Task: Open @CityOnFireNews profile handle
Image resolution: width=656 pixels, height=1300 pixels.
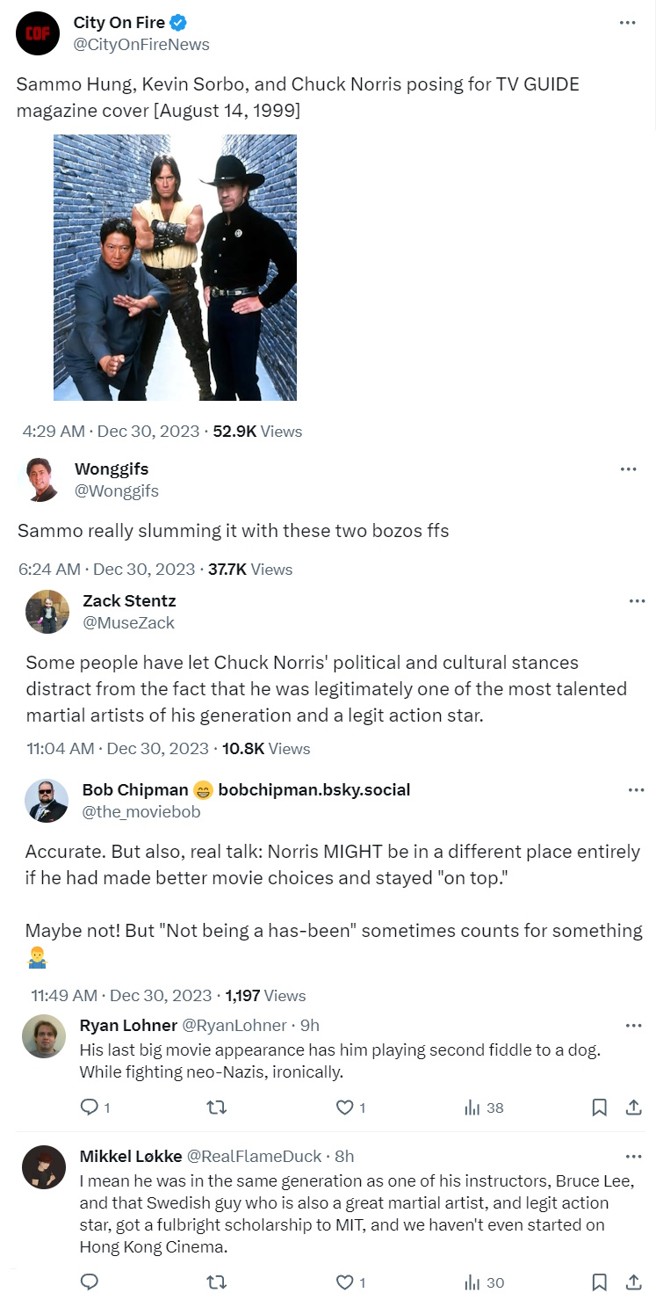Action: click(141, 44)
